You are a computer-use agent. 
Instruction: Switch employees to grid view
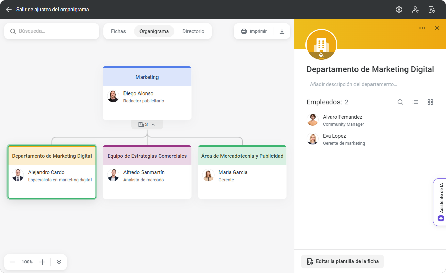pyautogui.click(x=430, y=102)
